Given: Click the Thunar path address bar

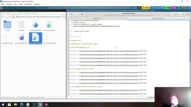Looking at the screenshot, I should coord(39,17).
